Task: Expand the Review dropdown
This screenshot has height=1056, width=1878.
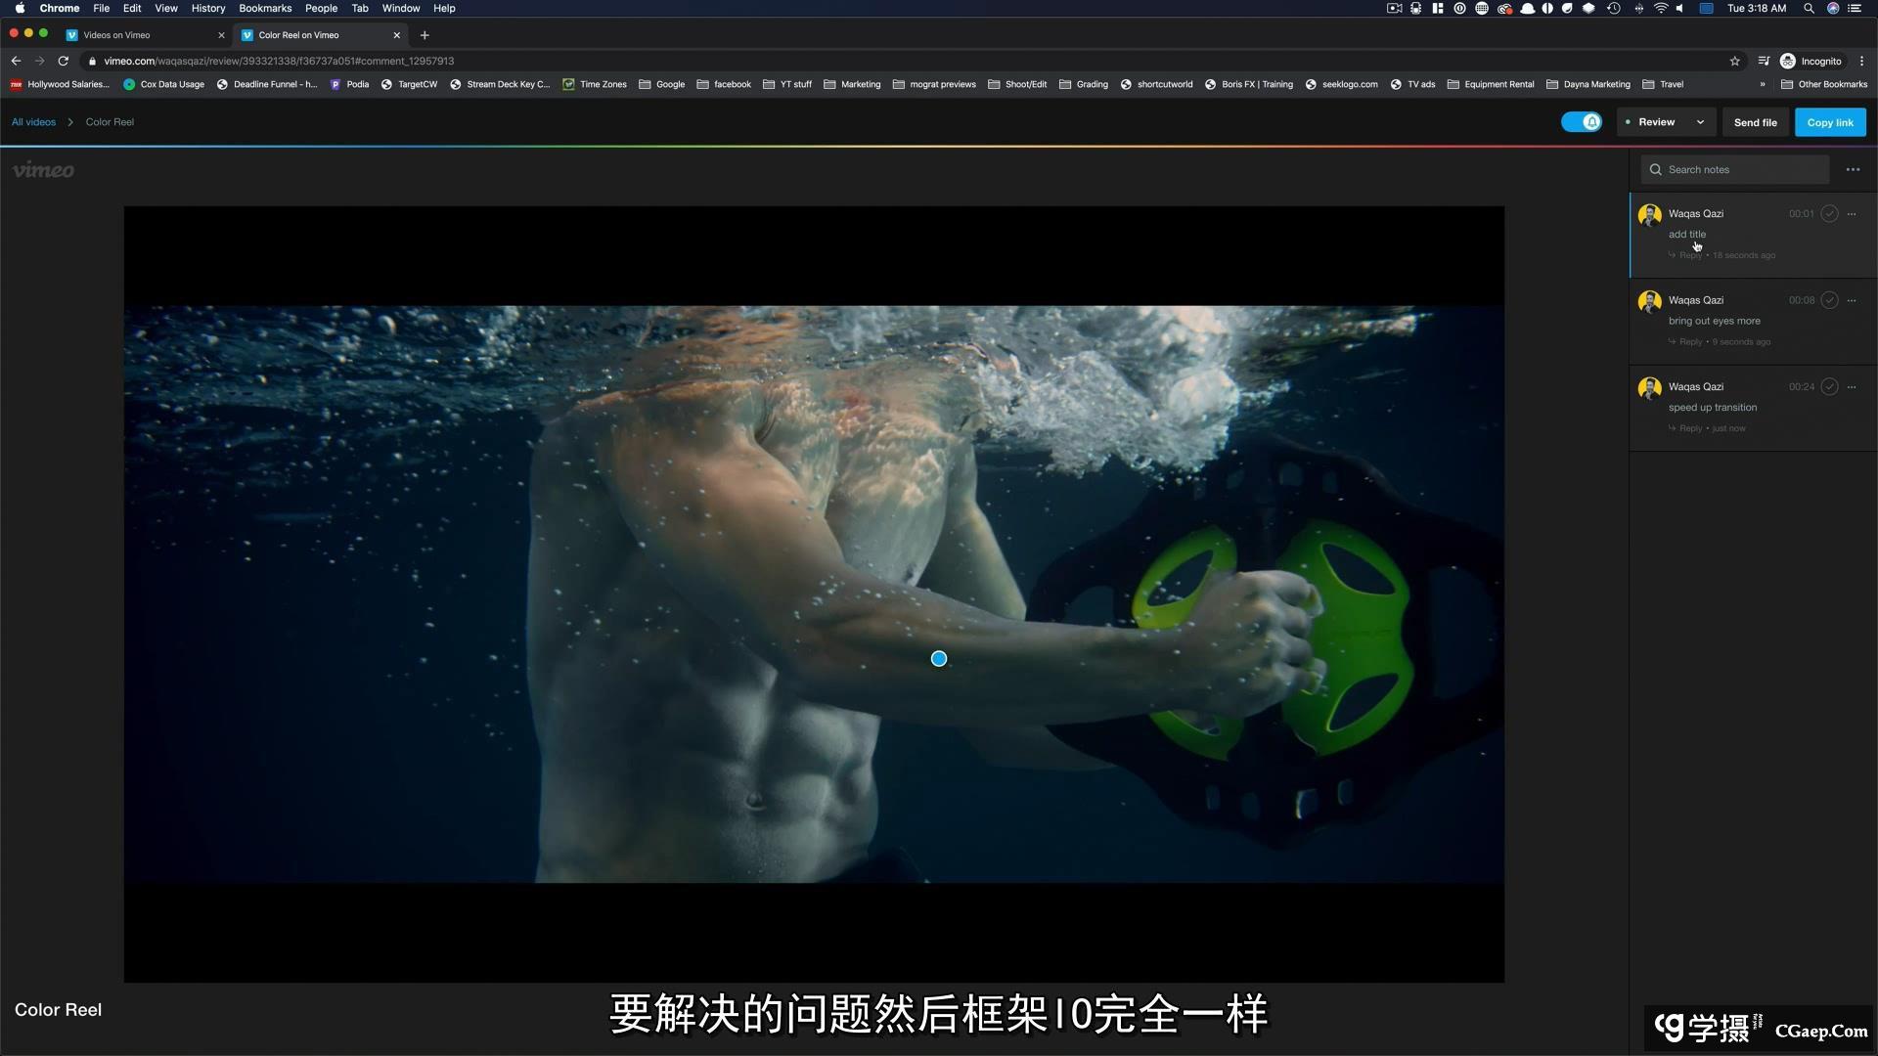Action: [x=1700, y=122]
